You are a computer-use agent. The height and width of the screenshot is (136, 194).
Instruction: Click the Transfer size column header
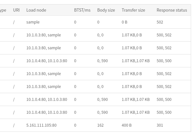133,10
